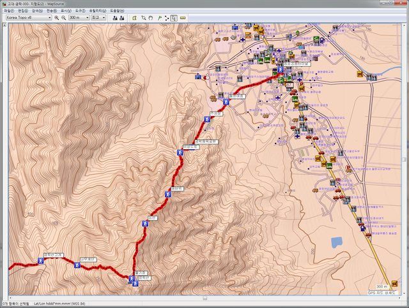
Task: Click the hiker waypoint at the track's town end
Action: (281, 70)
